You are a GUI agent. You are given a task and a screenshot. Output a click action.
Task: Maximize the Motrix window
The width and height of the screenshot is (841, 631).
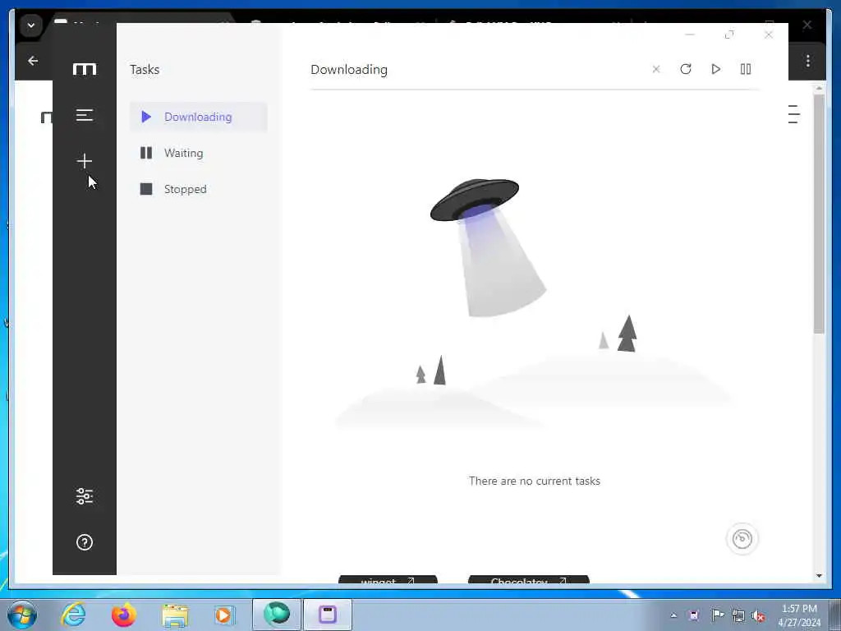[729, 35]
